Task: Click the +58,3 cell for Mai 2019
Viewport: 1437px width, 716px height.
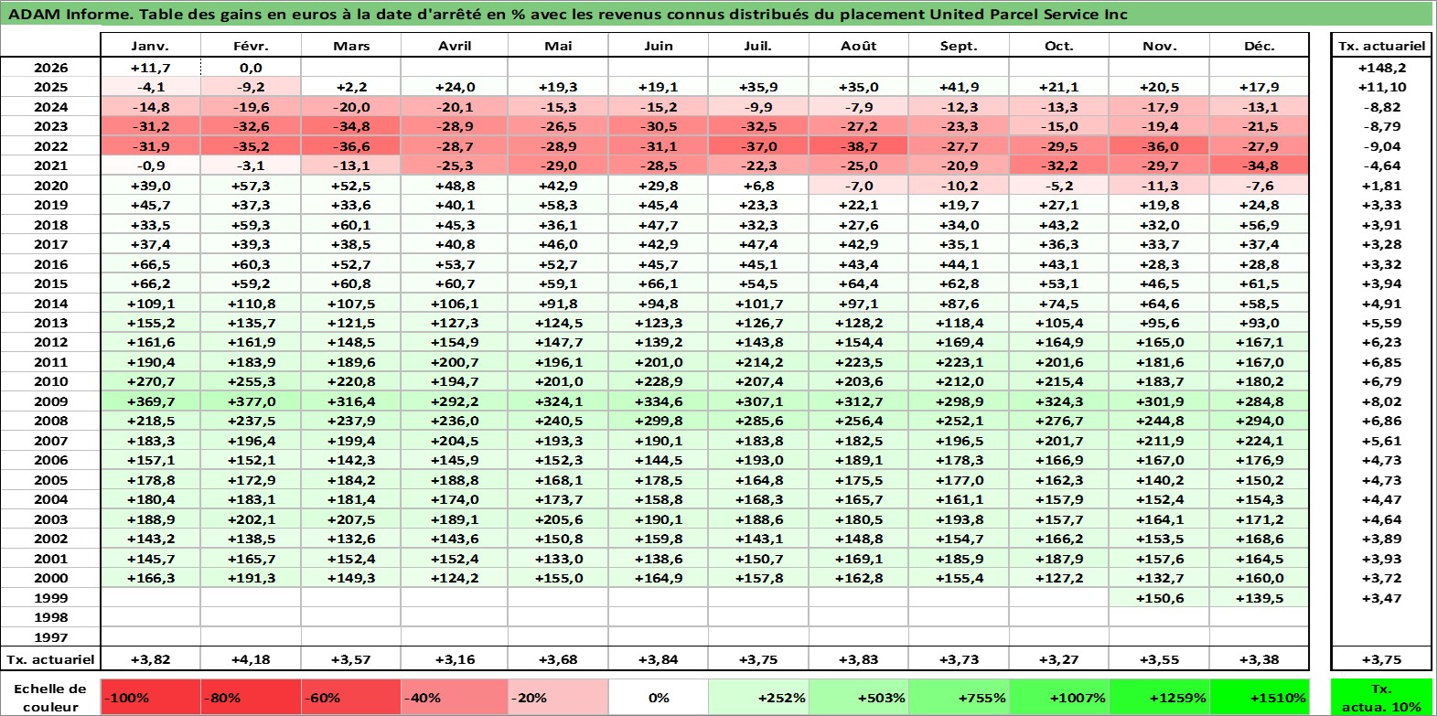Action: [558, 205]
